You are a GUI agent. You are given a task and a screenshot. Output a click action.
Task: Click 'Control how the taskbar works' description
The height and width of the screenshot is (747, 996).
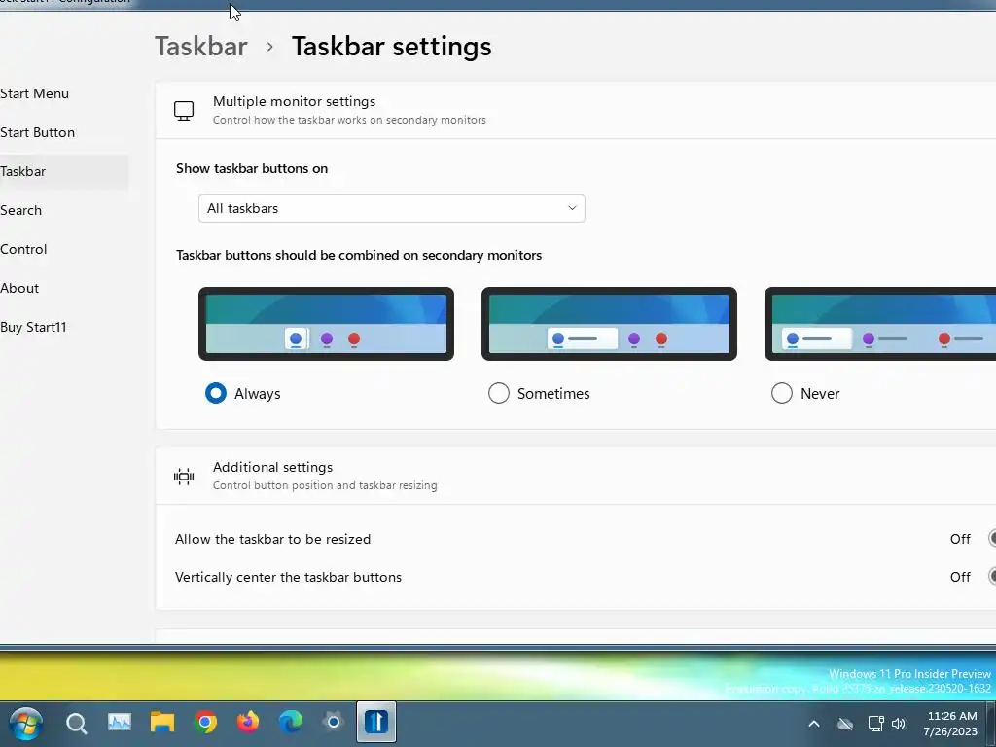pyautogui.click(x=349, y=120)
